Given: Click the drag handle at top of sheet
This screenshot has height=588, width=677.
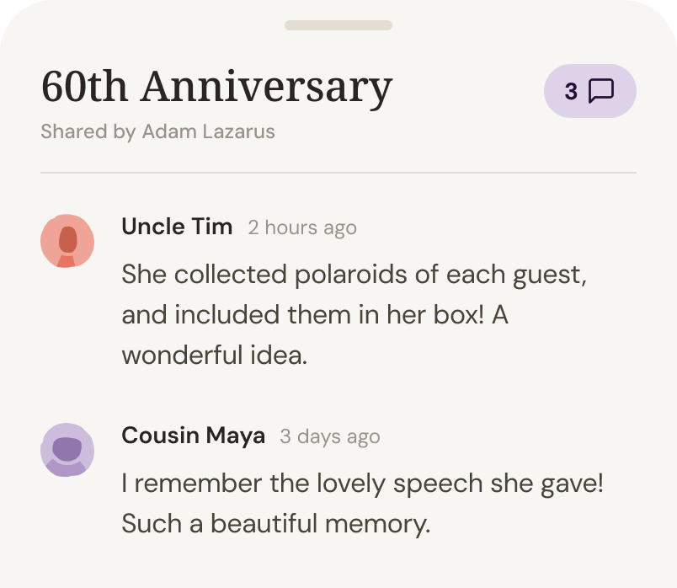Looking at the screenshot, I should pos(338,25).
